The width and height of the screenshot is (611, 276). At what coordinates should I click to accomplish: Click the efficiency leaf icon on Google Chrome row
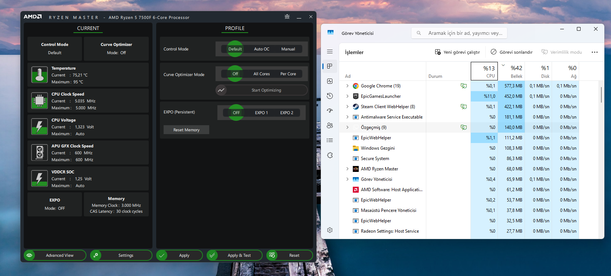pos(464,86)
